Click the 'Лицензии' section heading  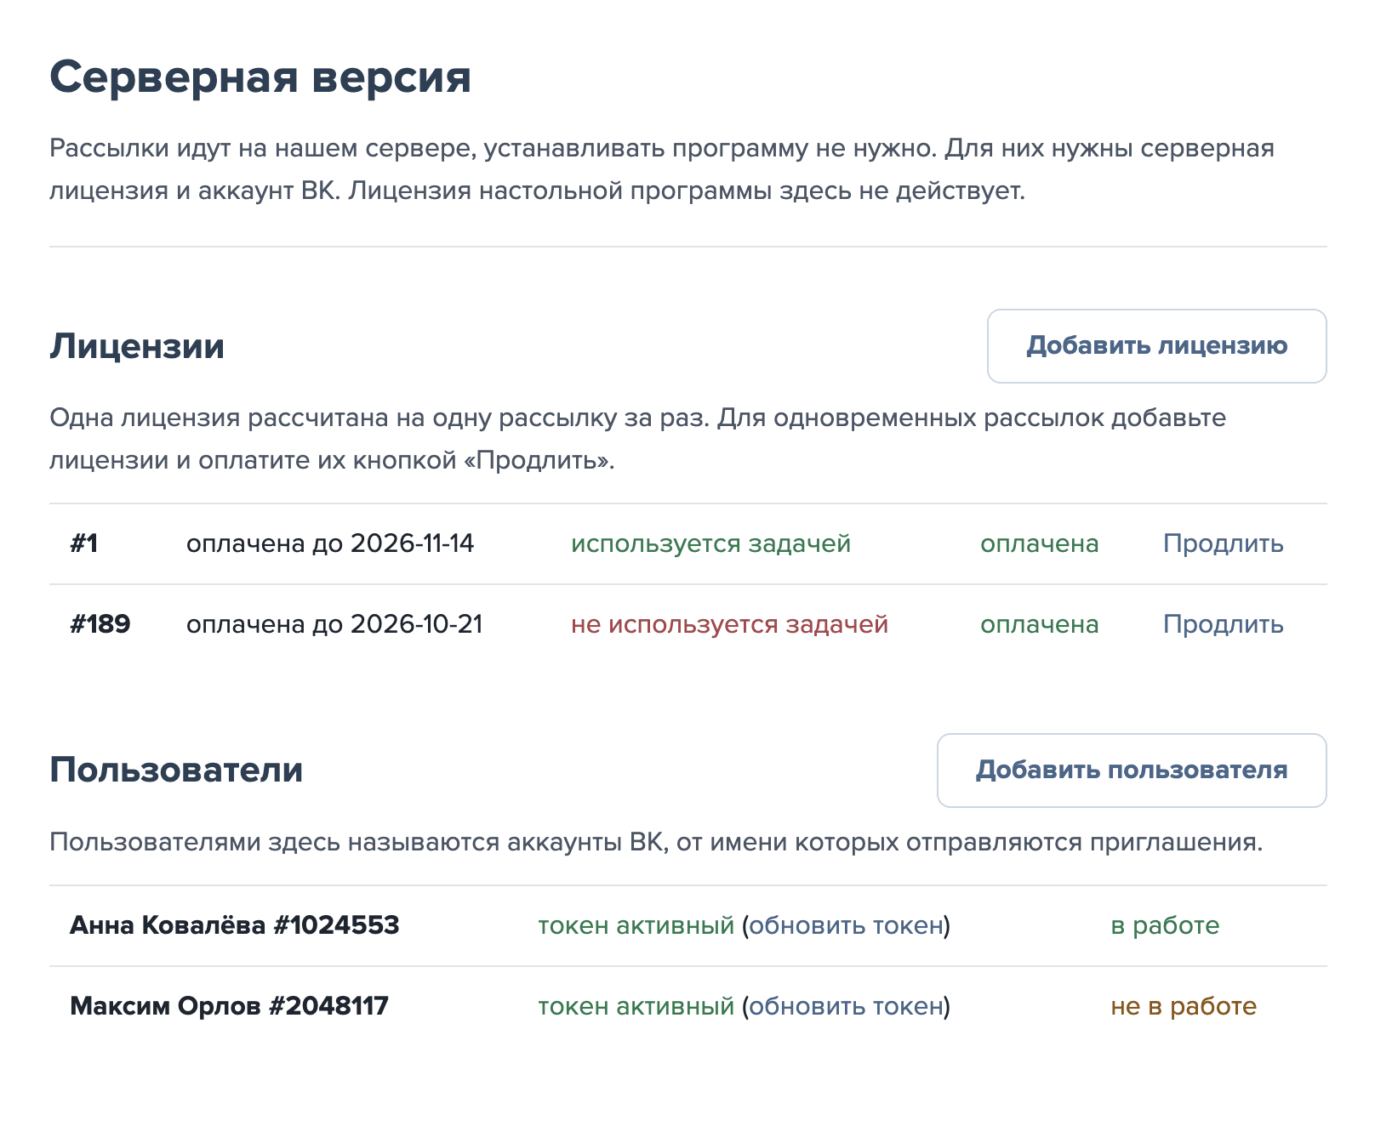(x=137, y=347)
